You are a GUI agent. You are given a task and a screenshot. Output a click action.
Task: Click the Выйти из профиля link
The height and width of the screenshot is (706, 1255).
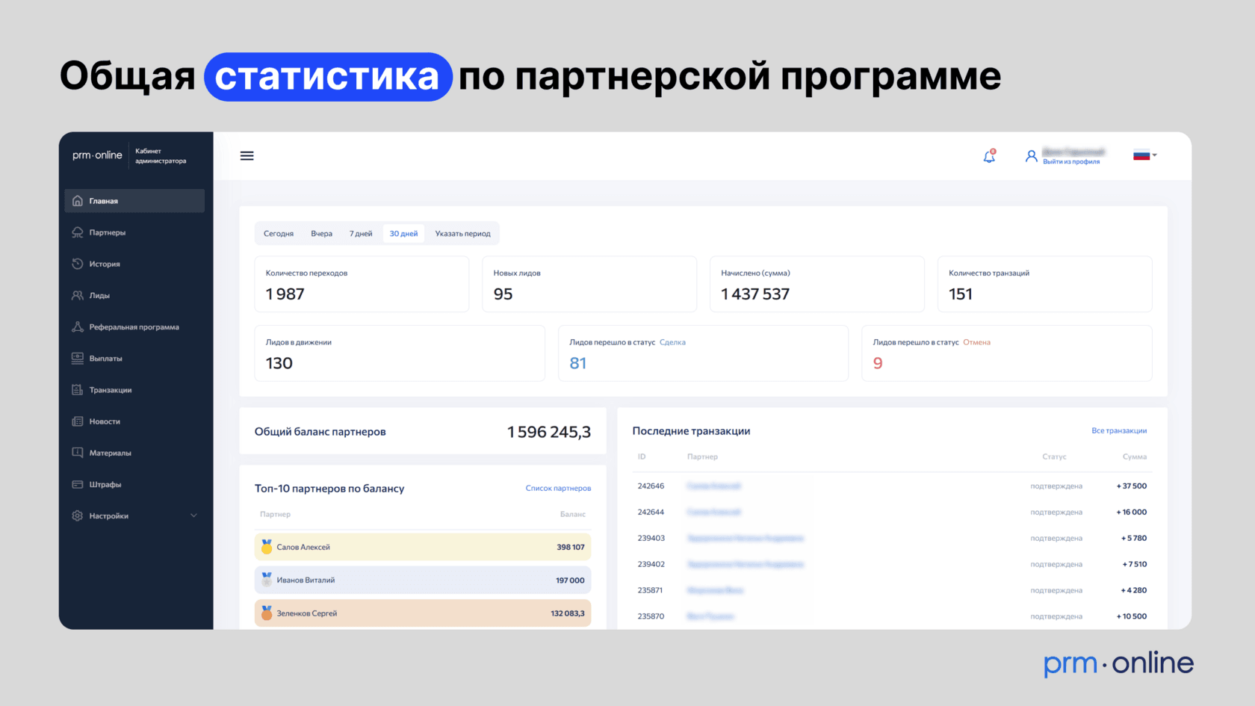(x=1070, y=162)
